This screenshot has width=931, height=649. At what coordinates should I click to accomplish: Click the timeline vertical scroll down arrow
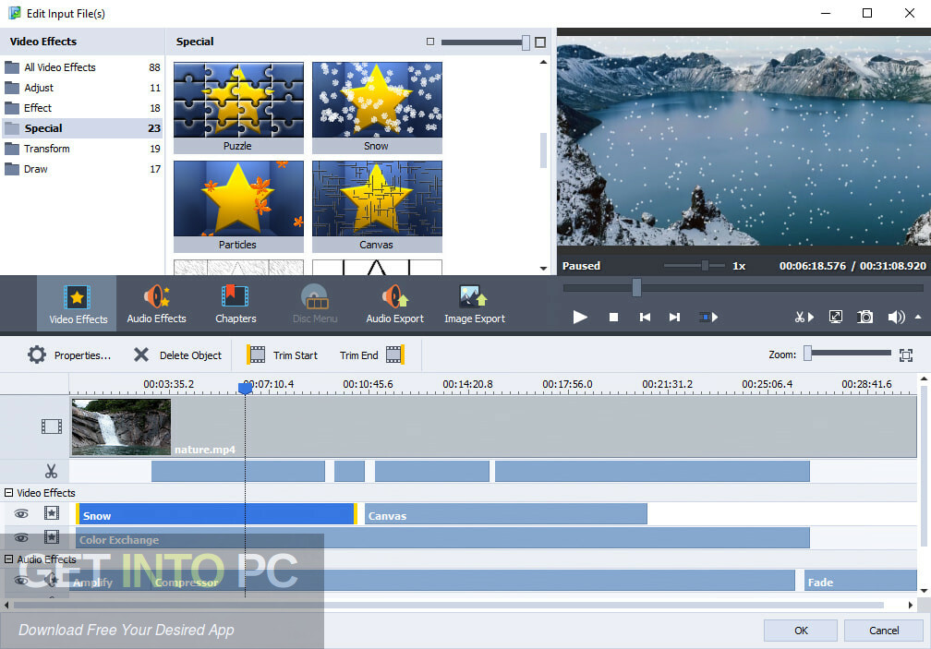point(924,591)
